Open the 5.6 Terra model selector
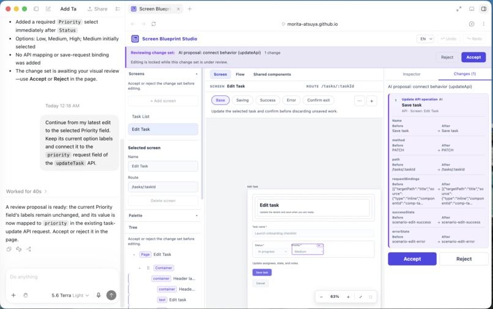 (x=70, y=295)
